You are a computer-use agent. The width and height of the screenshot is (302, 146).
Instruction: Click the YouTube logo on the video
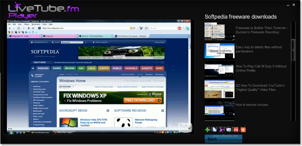(x=180, y=127)
